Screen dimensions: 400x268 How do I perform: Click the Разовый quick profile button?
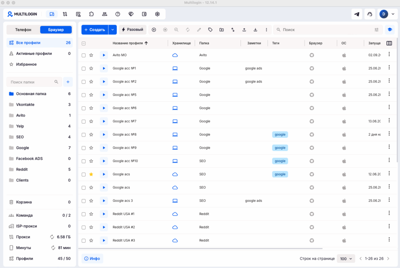[133, 30]
